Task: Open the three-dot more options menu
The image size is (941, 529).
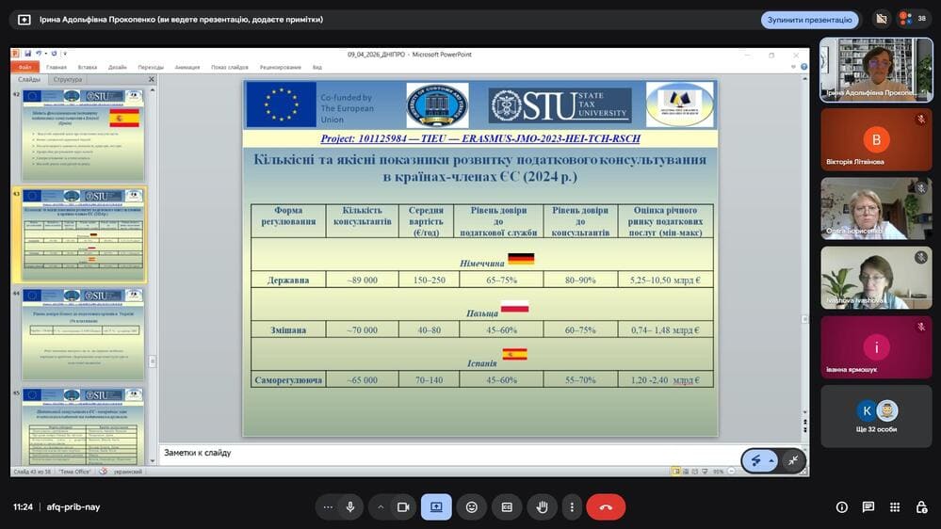Action: 572,506
